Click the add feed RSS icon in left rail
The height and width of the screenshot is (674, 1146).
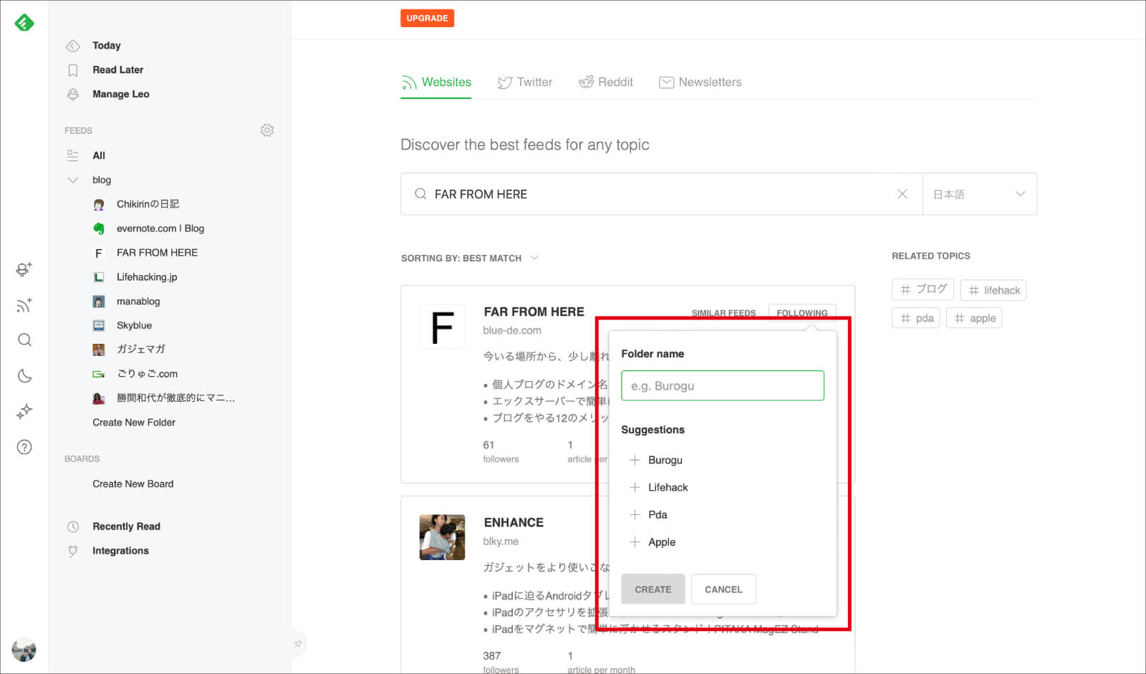coord(24,305)
